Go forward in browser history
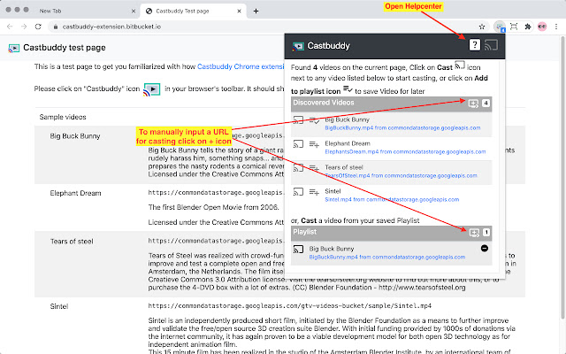 [x=24, y=27]
